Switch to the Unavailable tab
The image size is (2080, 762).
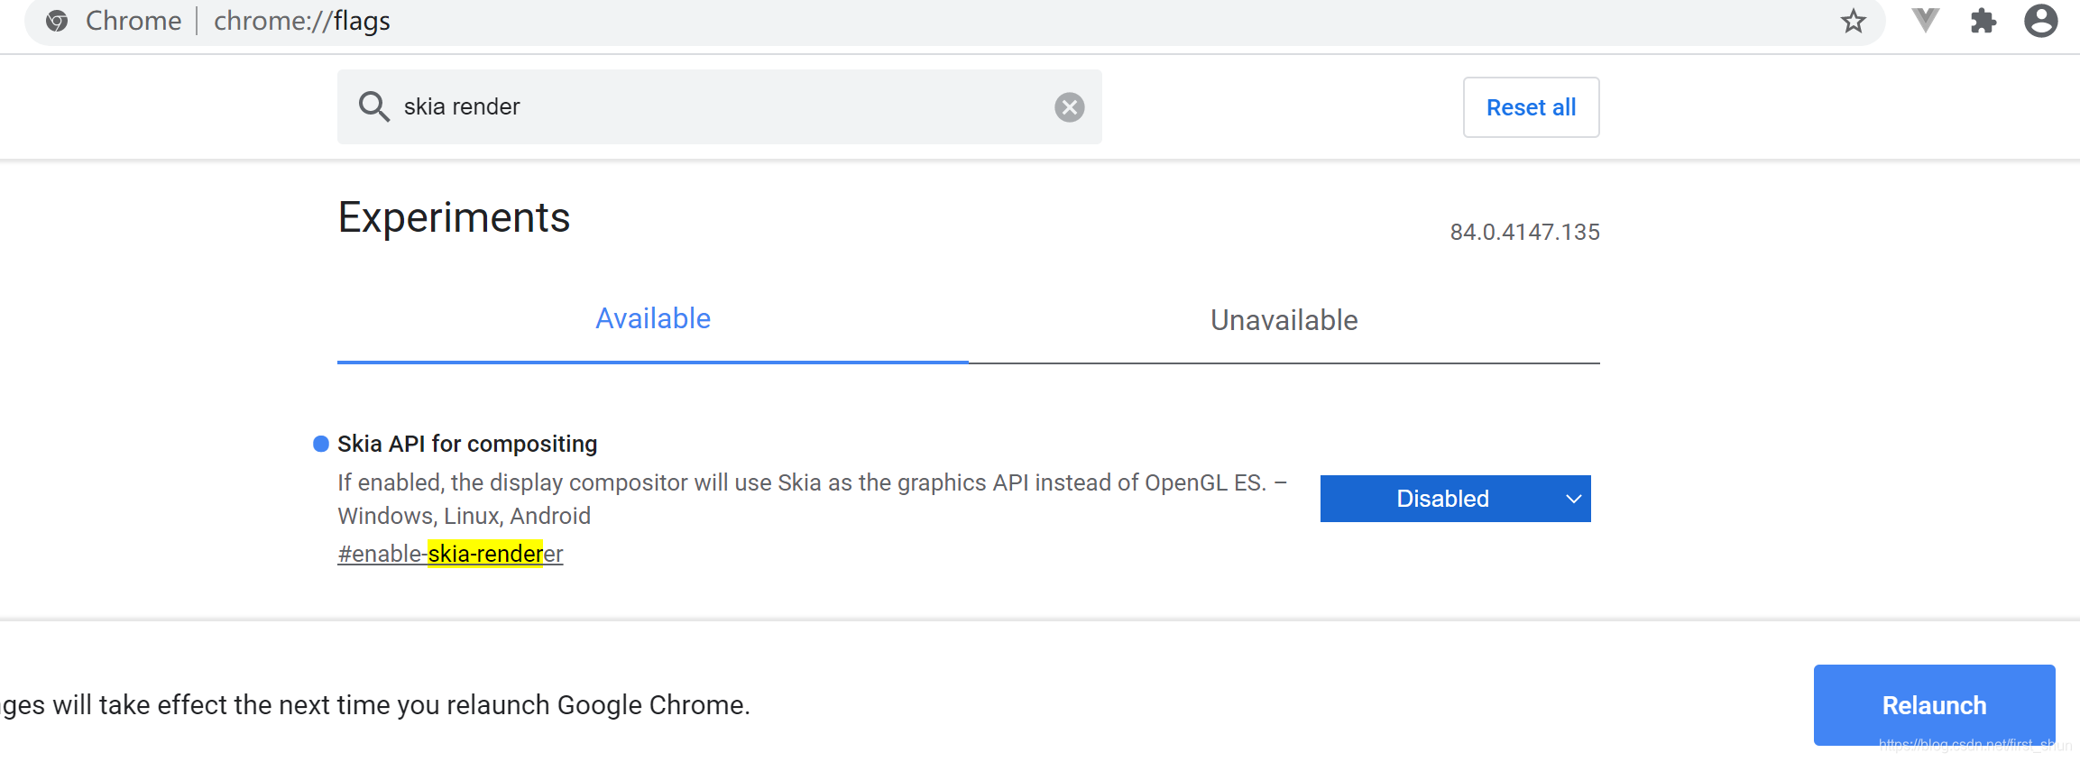point(1284,320)
